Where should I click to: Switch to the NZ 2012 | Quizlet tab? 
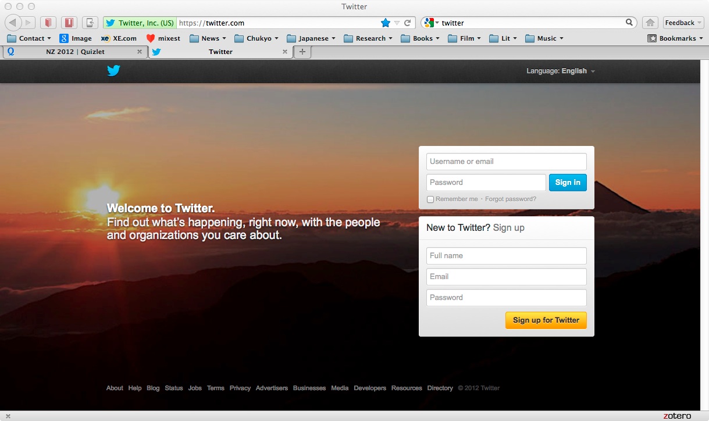coord(75,52)
